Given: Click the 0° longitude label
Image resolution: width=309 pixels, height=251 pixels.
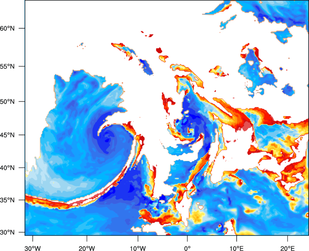Looking at the screenshot, I should pos(187,248).
